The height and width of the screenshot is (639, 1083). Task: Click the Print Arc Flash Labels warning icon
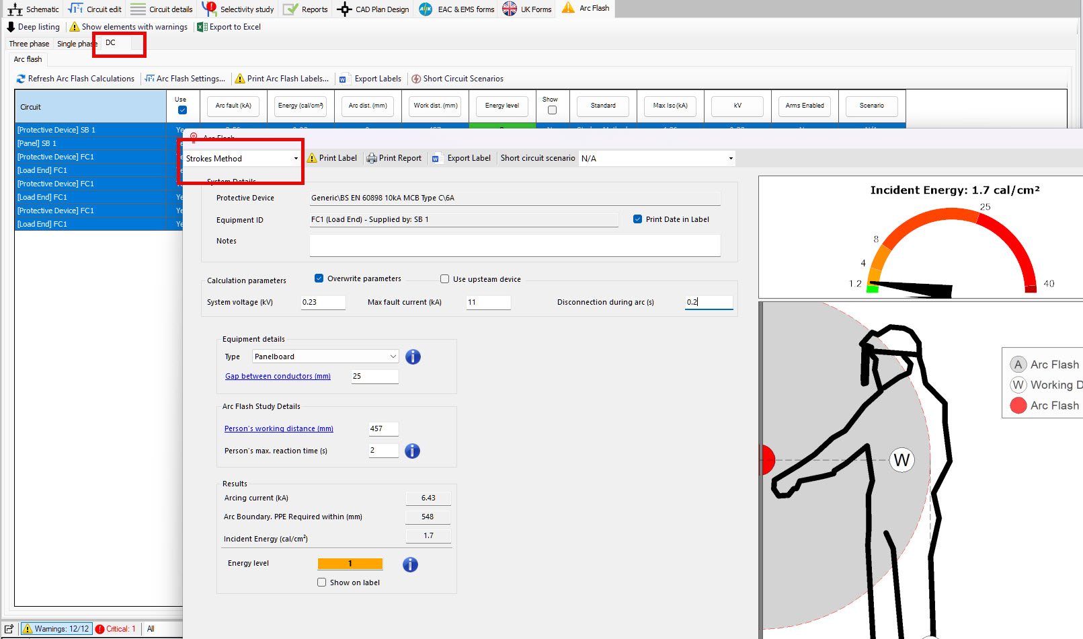pyautogui.click(x=239, y=79)
